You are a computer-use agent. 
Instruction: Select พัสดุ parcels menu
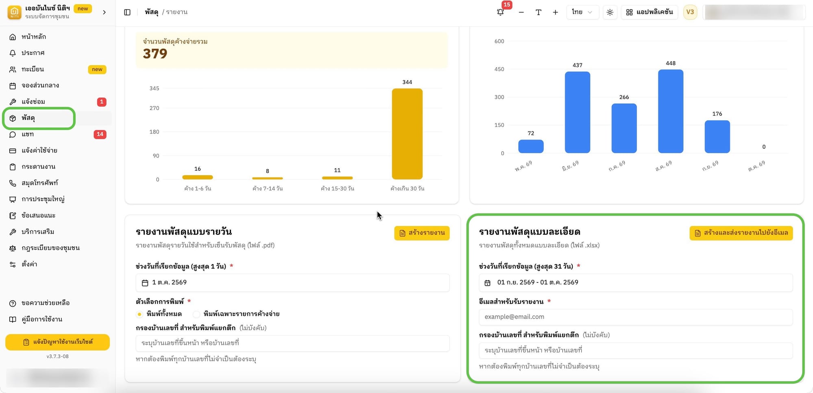[58, 118]
